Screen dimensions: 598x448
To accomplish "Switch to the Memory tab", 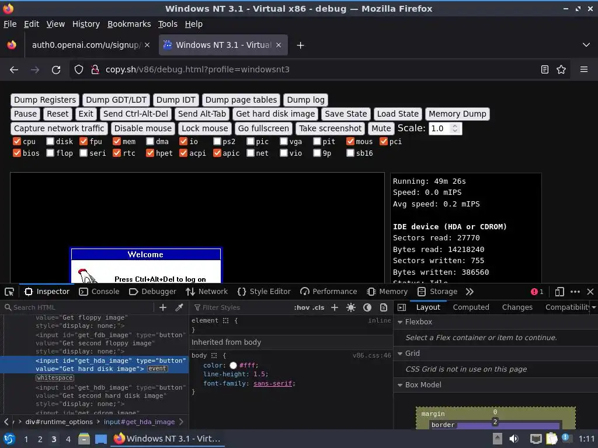I will click(387, 292).
